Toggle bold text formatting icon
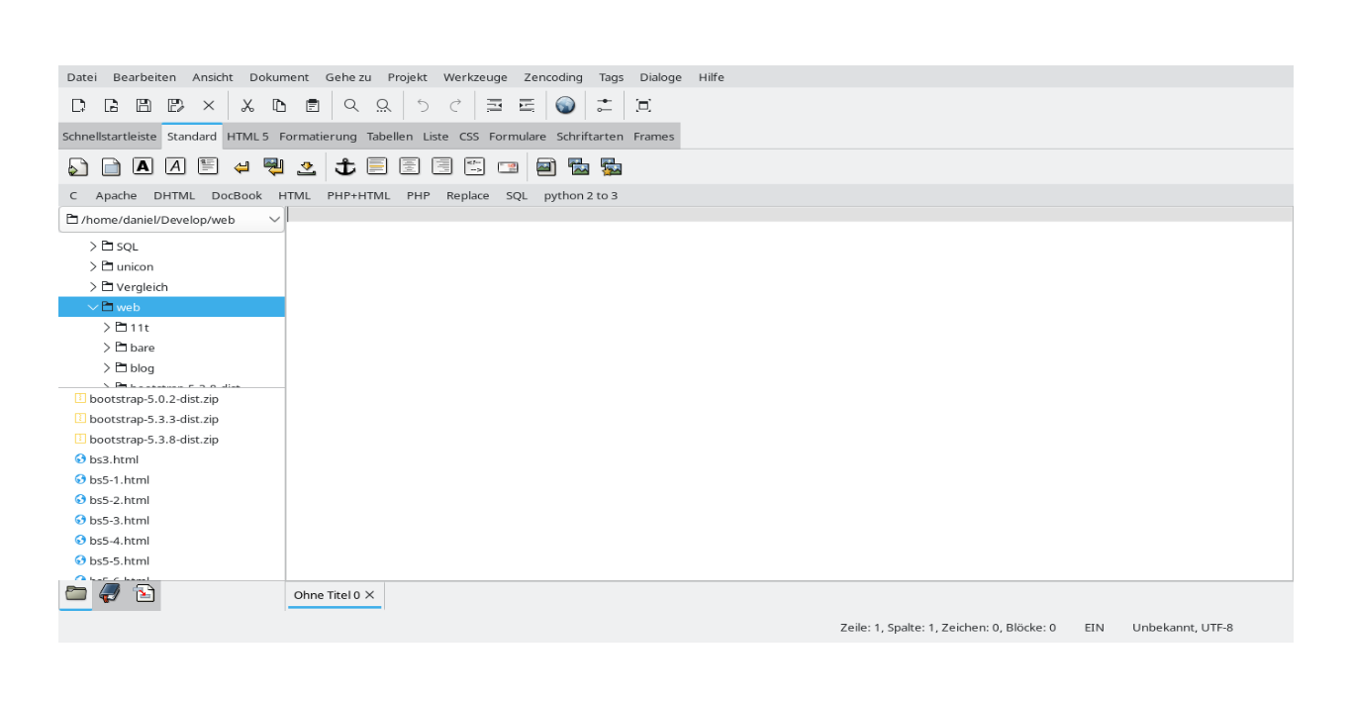The width and height of the screenshot is (1352, 705). 143,166
